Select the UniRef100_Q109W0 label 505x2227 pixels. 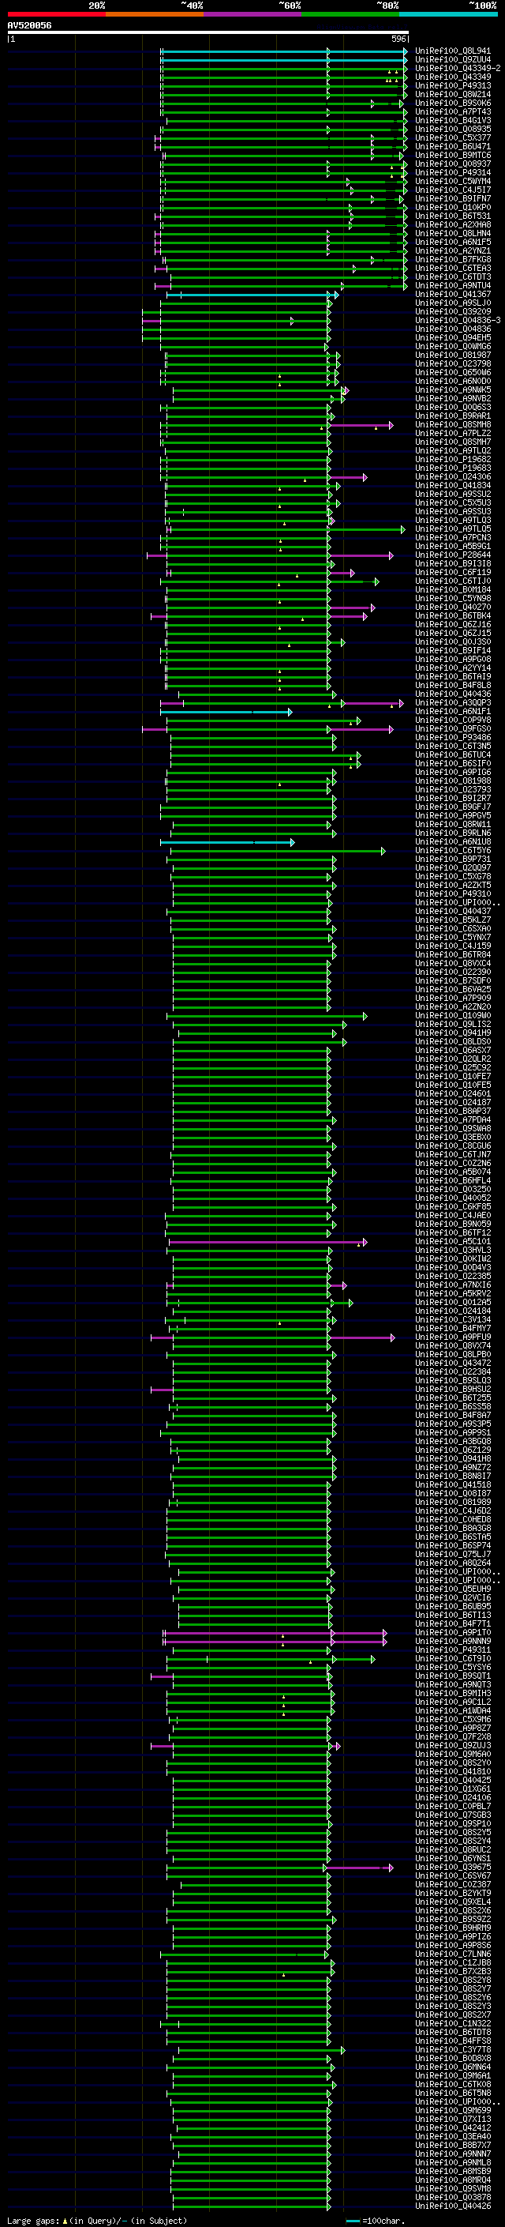(452, 1016)
